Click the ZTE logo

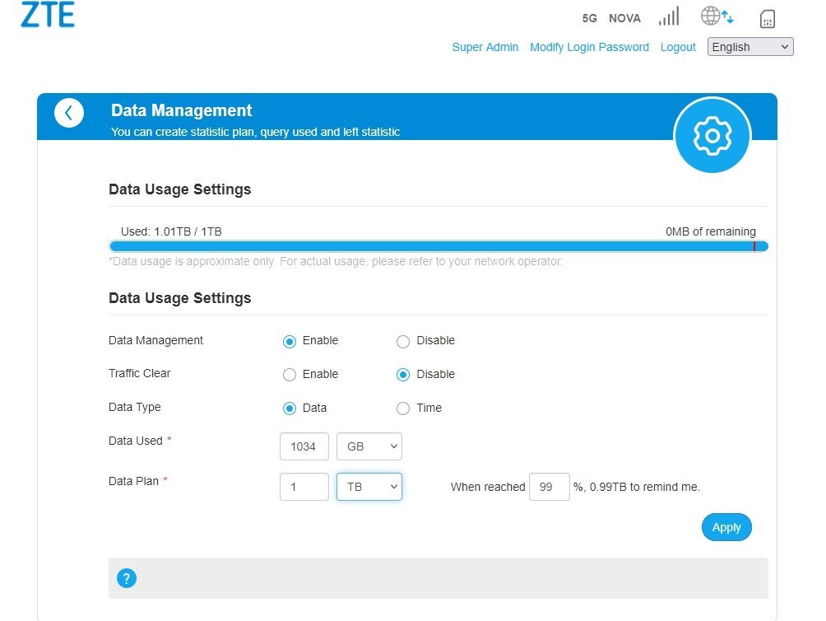tap(47, 15)
